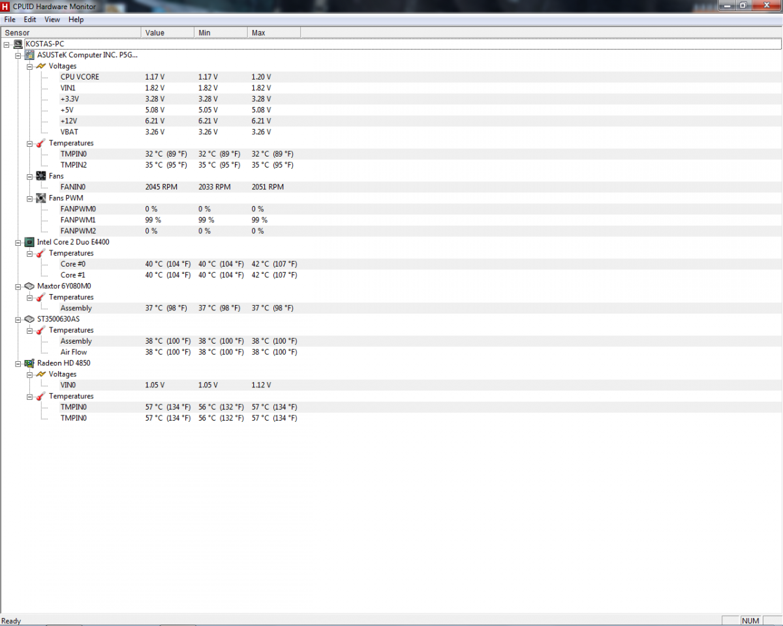Viewport: 783px width, 626px height.
Task: Click Radeon HD 4850 Voltages lightning icon
Action: tap(41, 374)
